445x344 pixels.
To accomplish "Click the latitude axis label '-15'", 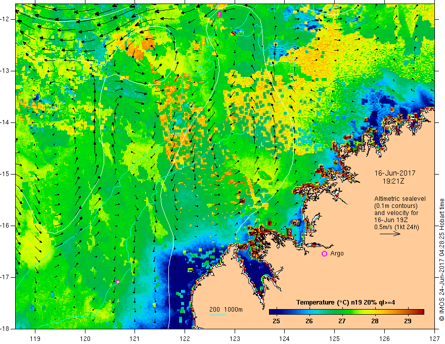I will (5, 174).
